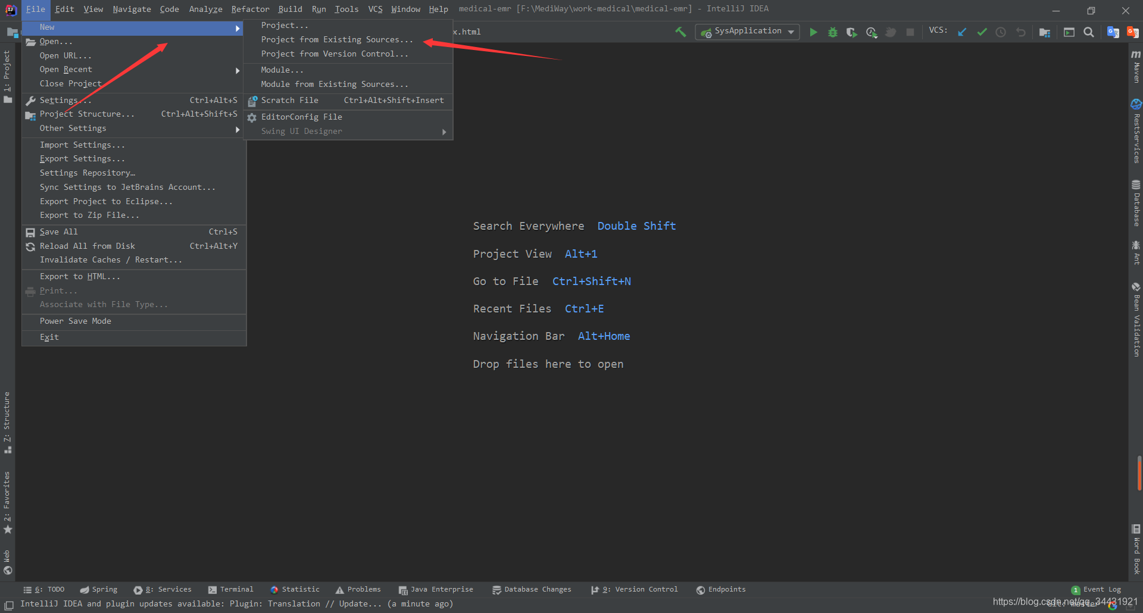The height and width of the screenshot is (613, 1143).
Task: Open the Z: Structure tool window
Action: click(7, 423)
